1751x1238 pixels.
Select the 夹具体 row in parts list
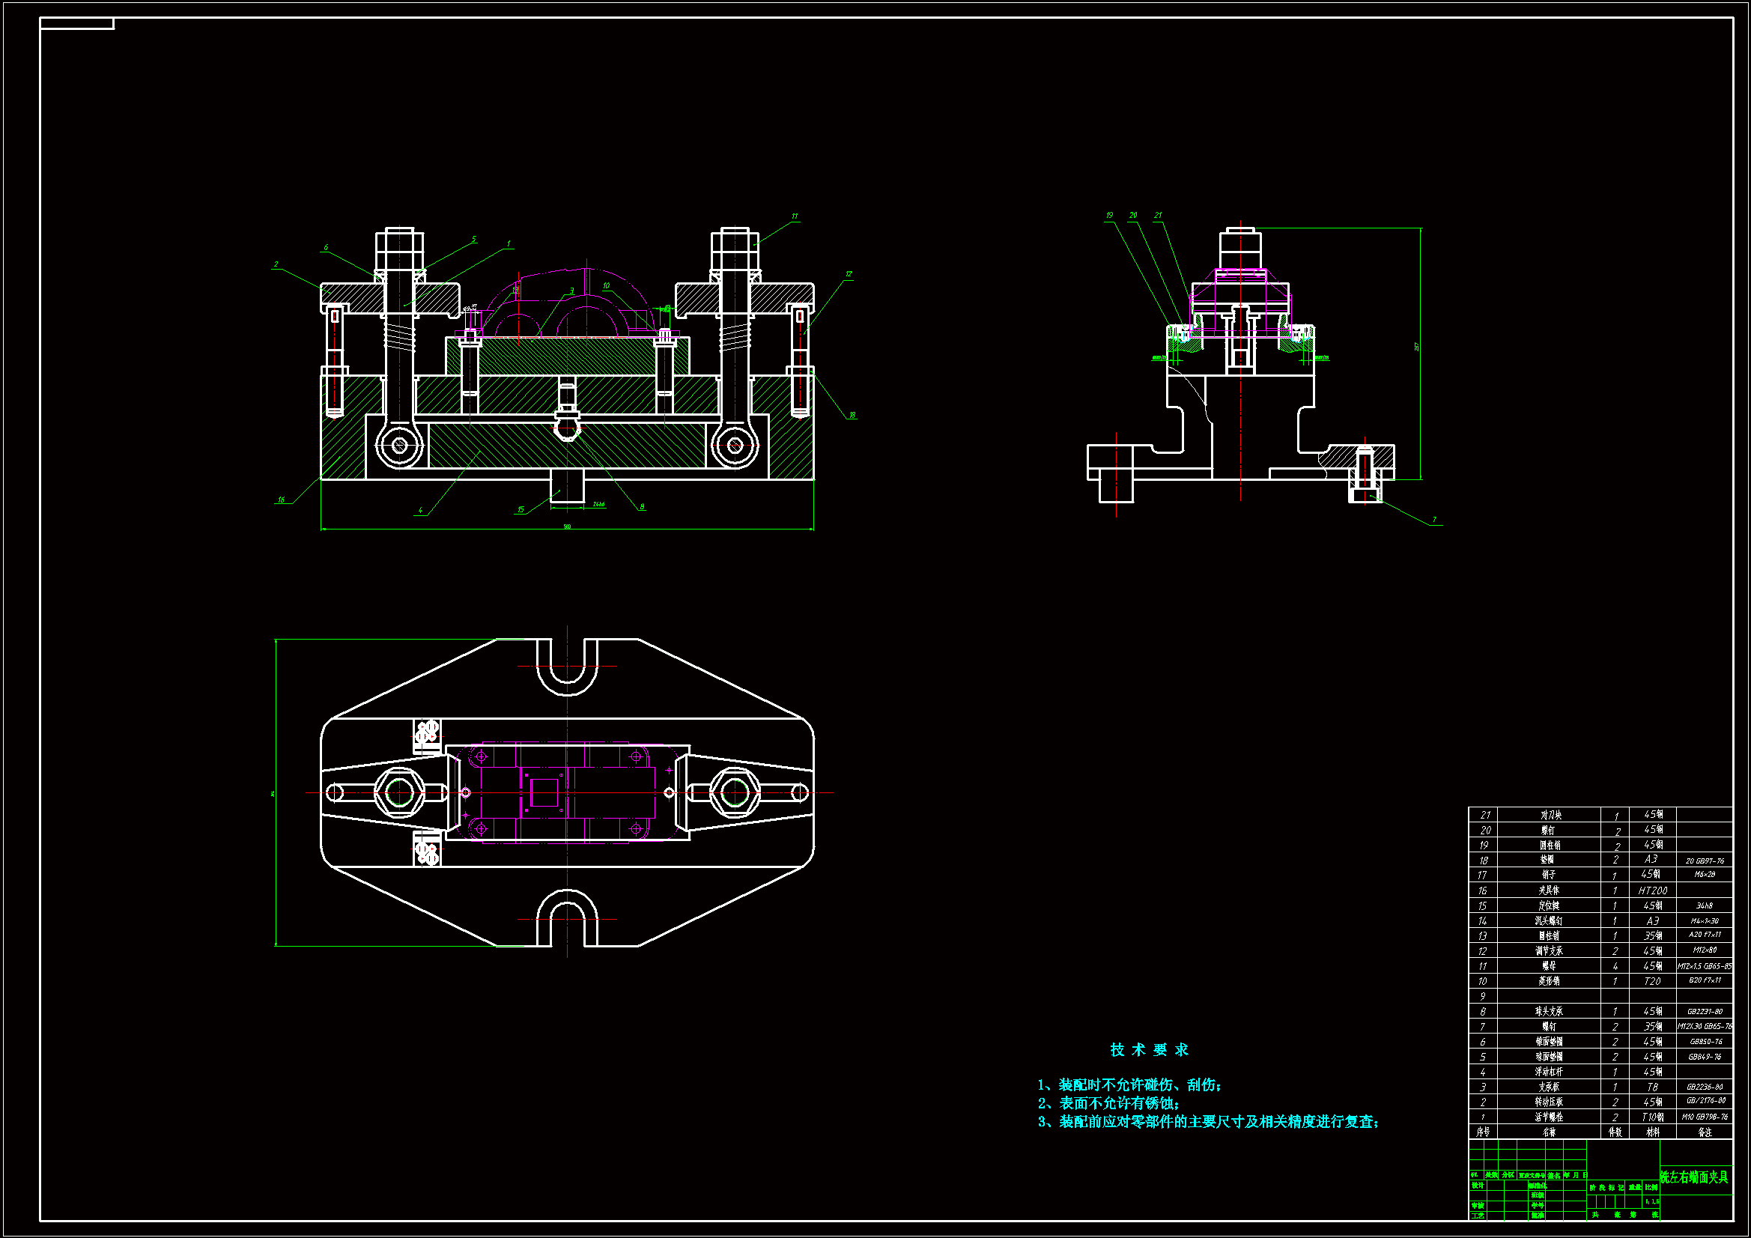click(1548, 890)
